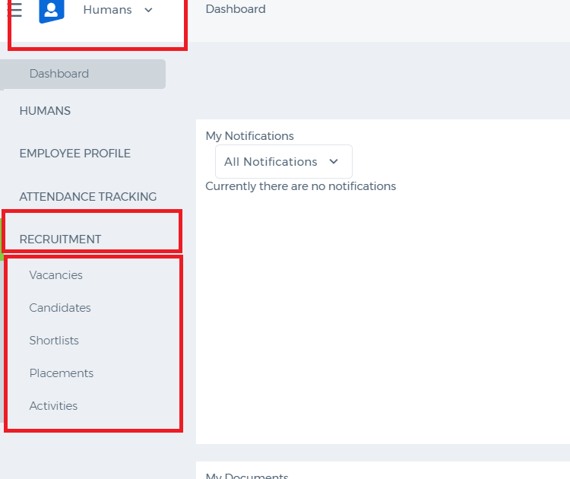
Task: Click the blue Humans person icon
Action: pyautogui.click(x=52, y=11)
